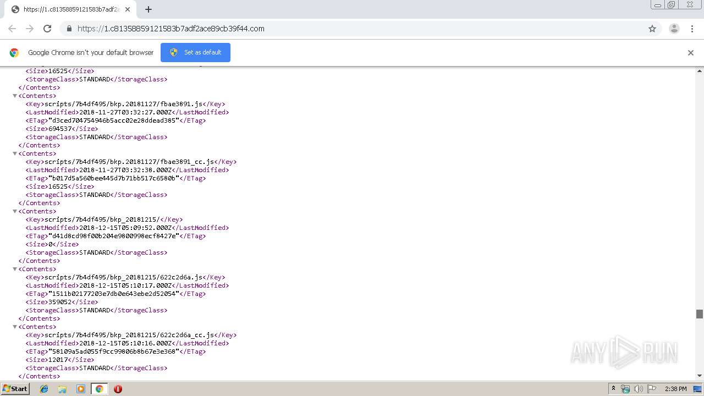The image size is (704, 396).
Task: Launch Internet Explorer from taskbar
Action: tap(44, 389)
